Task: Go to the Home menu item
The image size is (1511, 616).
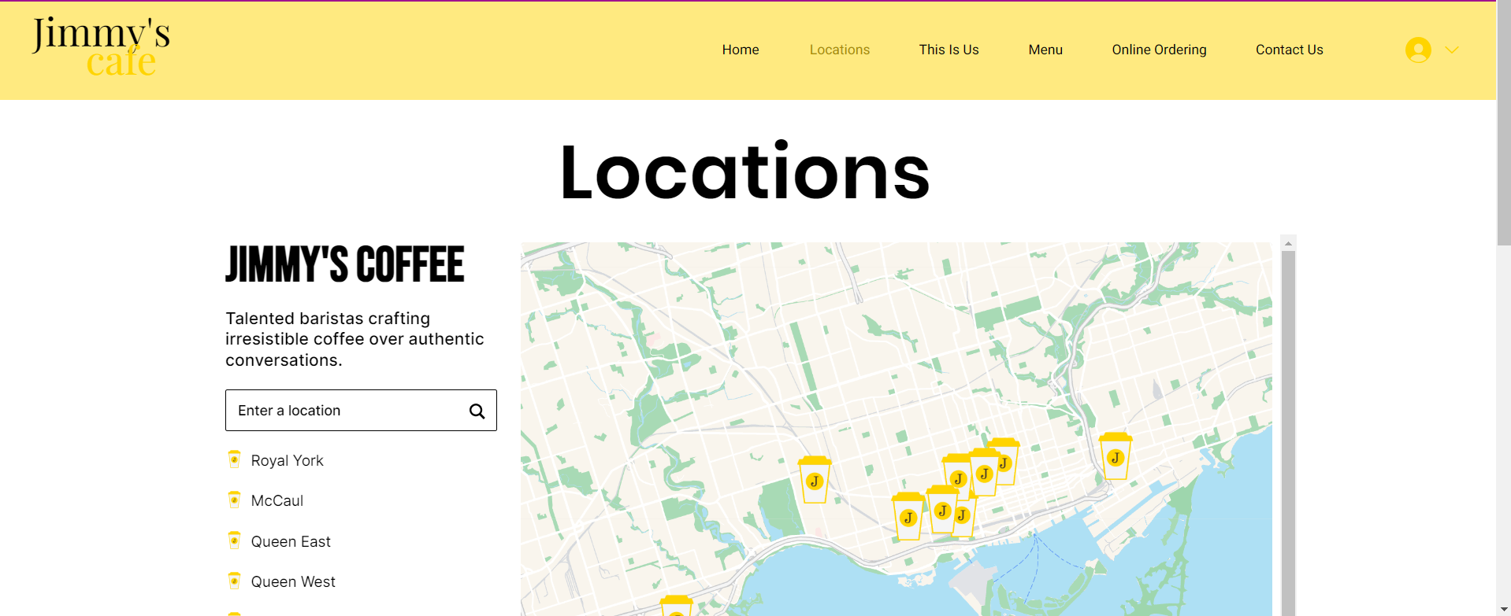Action: pos(741,50)
